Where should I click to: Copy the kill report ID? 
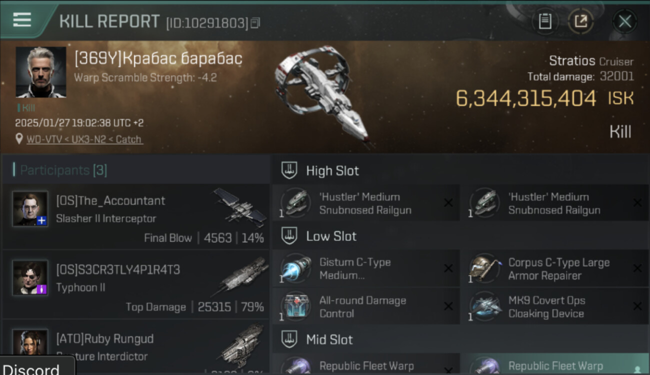point(255,23)
